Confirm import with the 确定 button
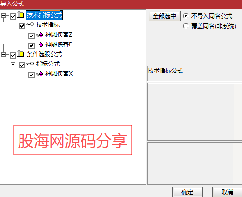Image resolution: width=242 pixels, height=197 pixels. [187, 192]
